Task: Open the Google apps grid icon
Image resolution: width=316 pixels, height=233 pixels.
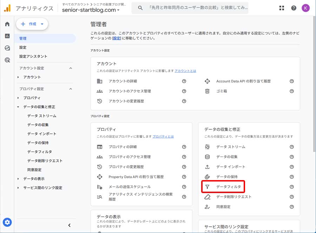Action: tap(282, 8)
